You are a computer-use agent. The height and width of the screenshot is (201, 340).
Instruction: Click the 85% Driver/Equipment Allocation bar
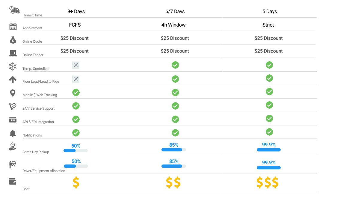[x=173, y=166]
